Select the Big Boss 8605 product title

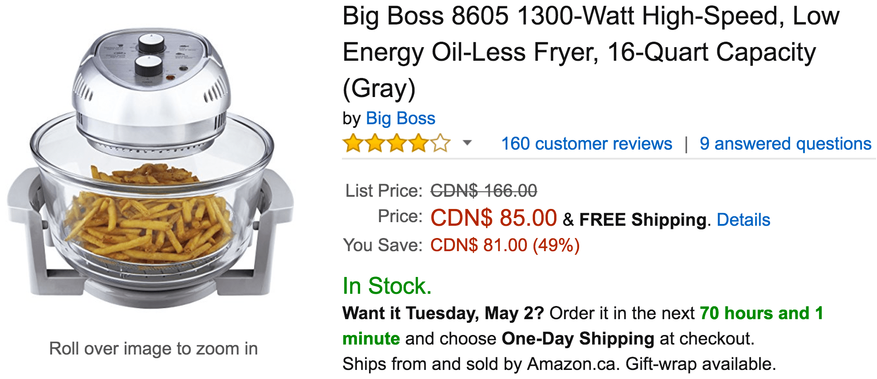[x=591, y=53]
